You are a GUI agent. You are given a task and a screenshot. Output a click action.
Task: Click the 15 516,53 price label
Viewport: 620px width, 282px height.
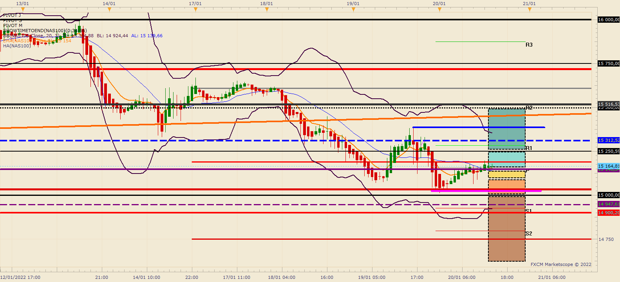click(609, 104)
